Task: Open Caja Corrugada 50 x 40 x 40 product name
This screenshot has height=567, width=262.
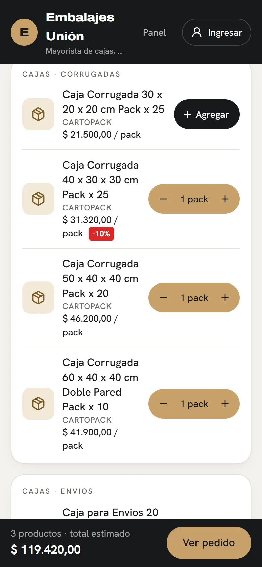Action: click(x=100, y=278)
